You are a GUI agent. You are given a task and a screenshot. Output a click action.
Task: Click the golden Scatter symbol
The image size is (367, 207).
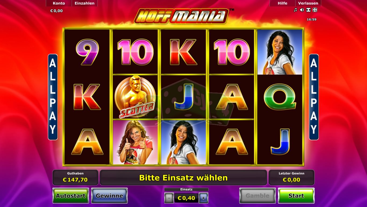[x=135, y=97]
